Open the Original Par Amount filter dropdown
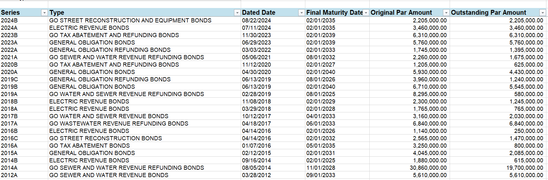The height and width of the screenshot is (180, 548). pos(446,13)
